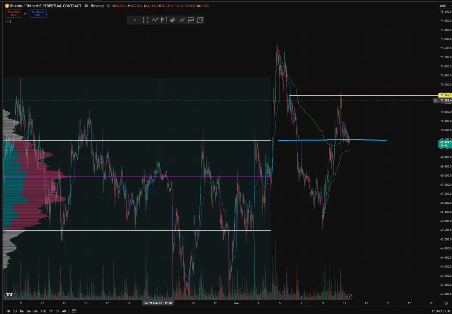Click the 0.1 order quantity field
Screen dimensions: 452x314
(26, 14)
